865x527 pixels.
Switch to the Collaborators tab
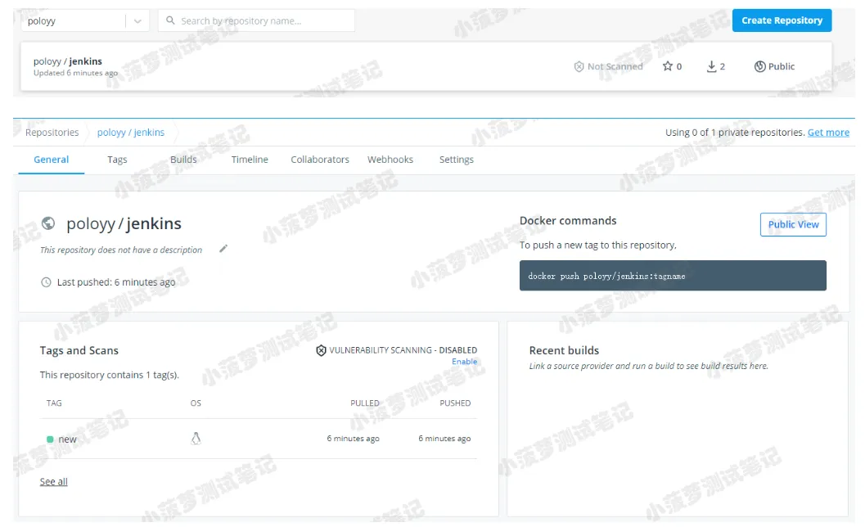tap(320, 160)
